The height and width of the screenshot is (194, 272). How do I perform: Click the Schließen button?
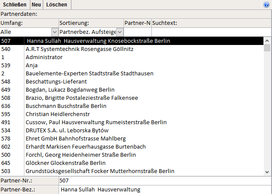pyautogui.click(x=15, y=5)
